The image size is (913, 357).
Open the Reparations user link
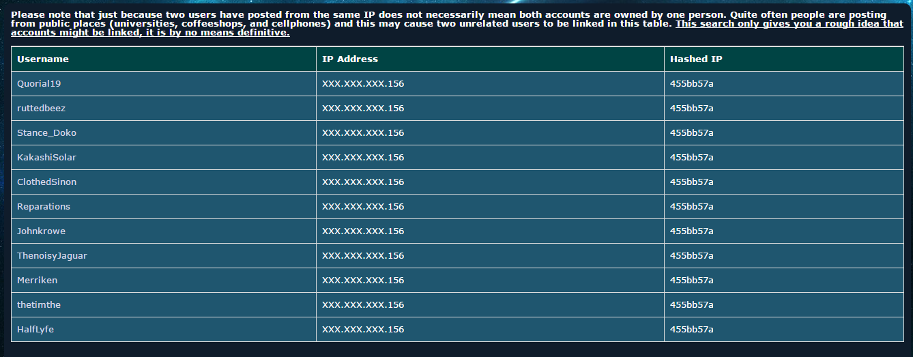click(x=44, y=207)
